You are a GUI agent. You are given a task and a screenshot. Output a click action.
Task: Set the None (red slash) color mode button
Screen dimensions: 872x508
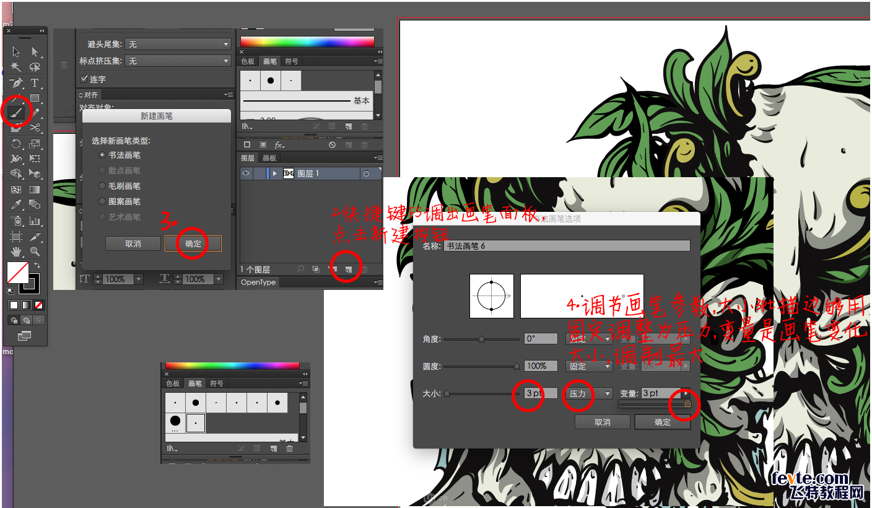[x=38, y=305]
